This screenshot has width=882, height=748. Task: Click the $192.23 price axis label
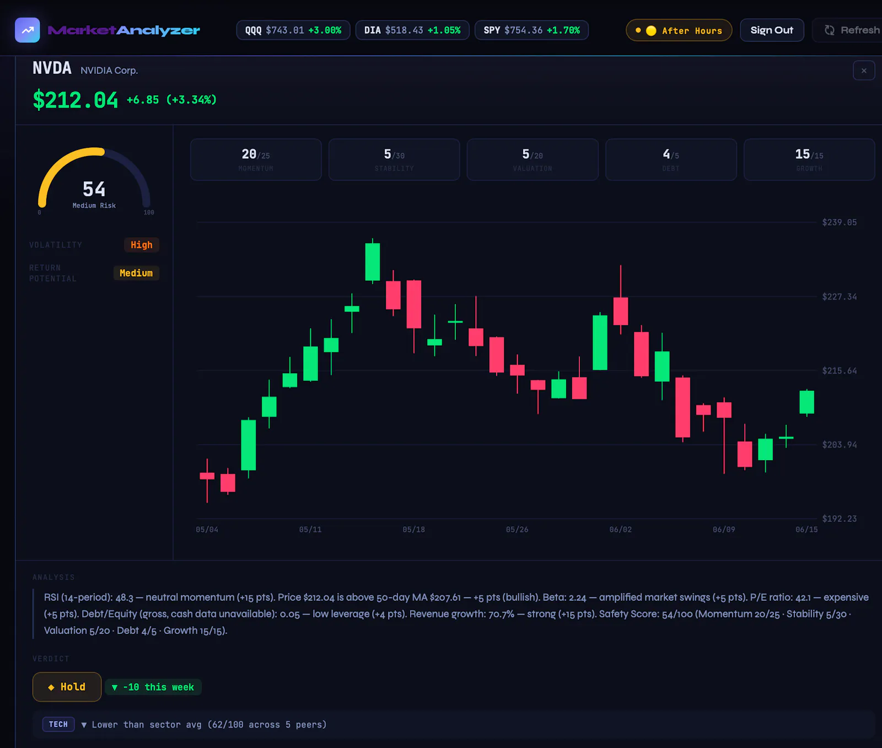coord(839,519)
